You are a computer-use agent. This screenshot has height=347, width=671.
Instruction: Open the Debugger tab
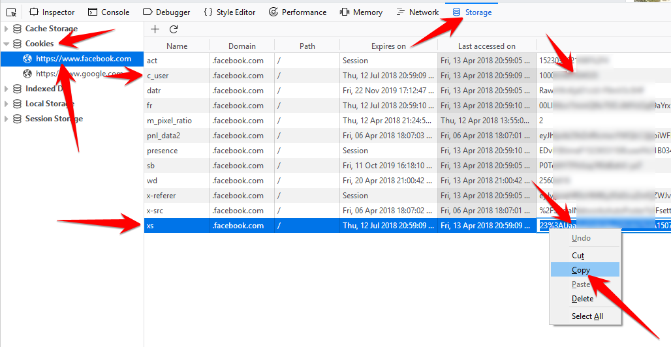(166, 12)
